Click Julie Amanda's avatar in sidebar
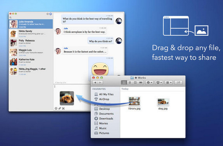223x146 pixels. pyautogui.click(x=14, y=24)
